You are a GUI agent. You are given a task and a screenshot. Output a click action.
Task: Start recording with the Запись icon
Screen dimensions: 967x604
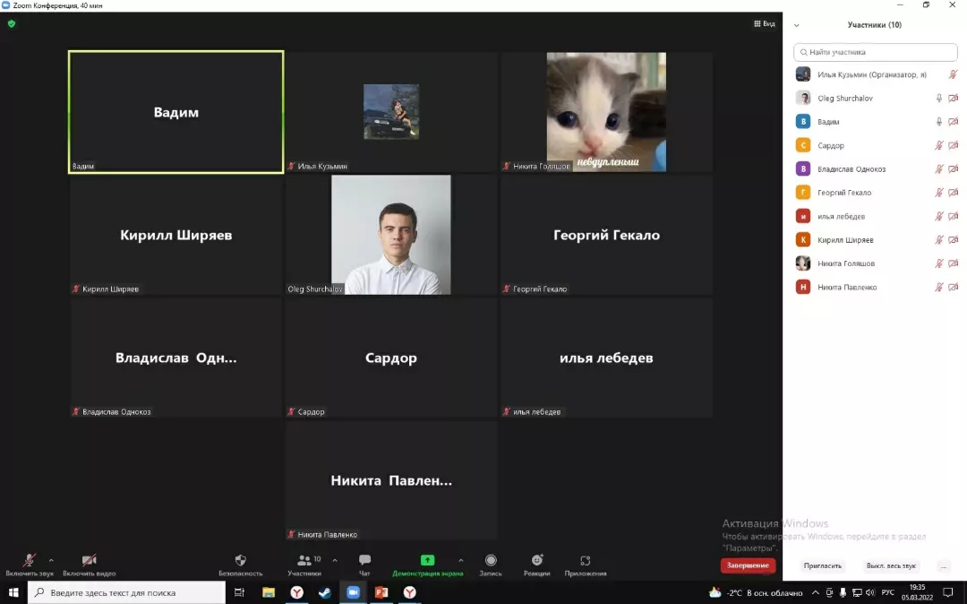pyautogui.click(x=491, y=561)
